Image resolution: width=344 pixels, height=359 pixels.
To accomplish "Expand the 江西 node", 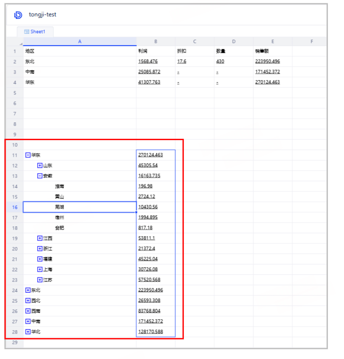I will pos(40,238).
